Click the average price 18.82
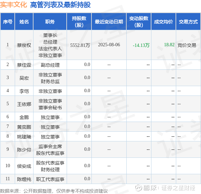Viewport: 201px width, 194px height. [169, 45]
